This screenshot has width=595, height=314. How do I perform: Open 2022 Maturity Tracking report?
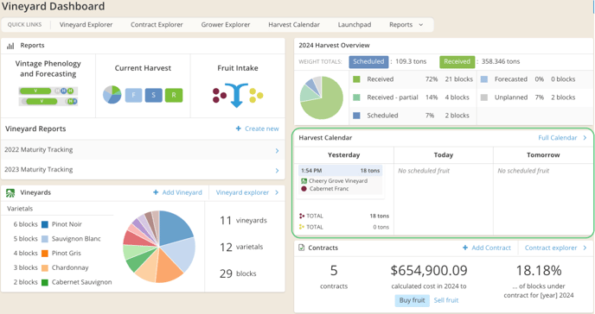pyautogui.click(x=143, y=150)
